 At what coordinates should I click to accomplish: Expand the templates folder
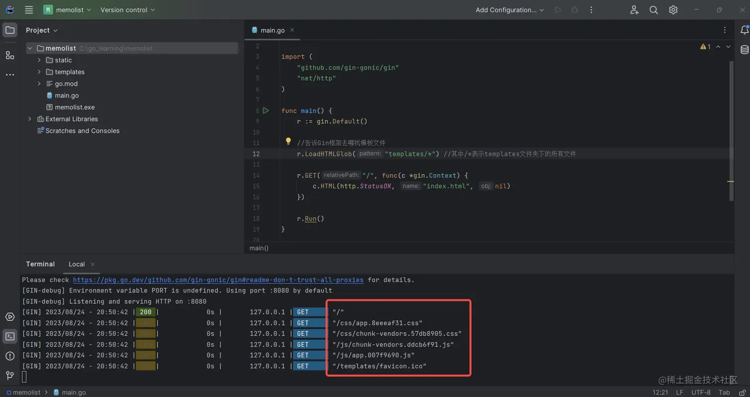39,72
